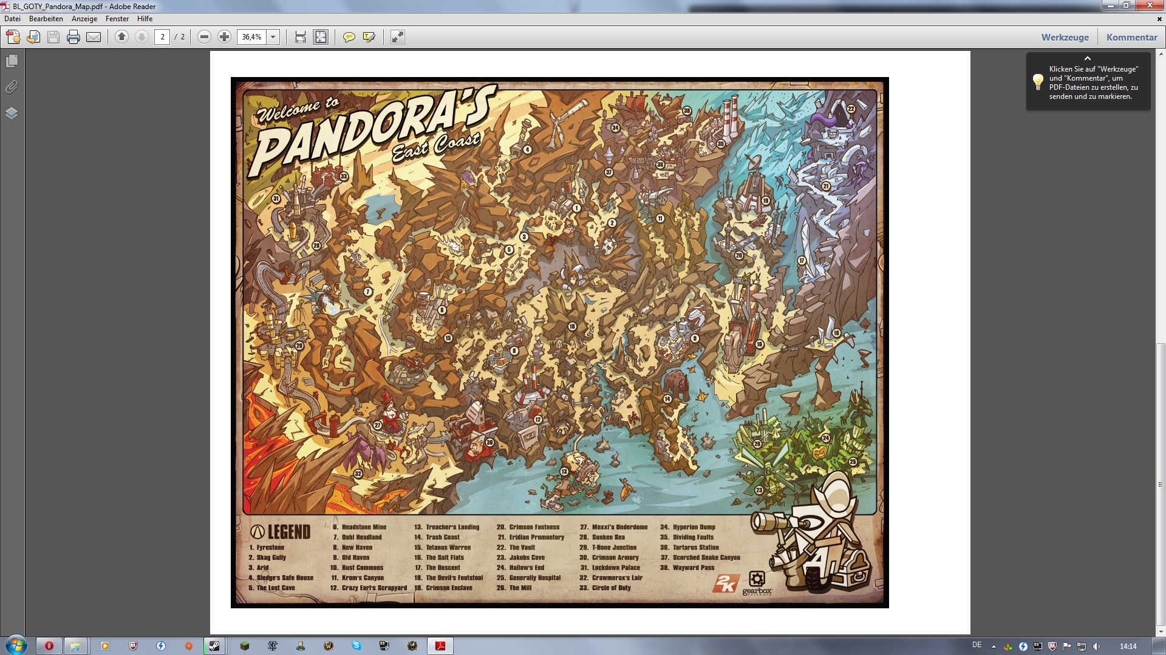Image resolution: width=1166 pixels, height=655 pixels.
Task: Open McAfee shield taskbar icon
Action: 133,646
